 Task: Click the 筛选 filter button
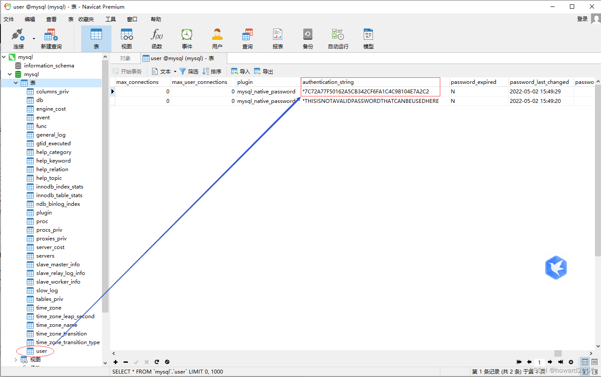click(x=189, y=71)
